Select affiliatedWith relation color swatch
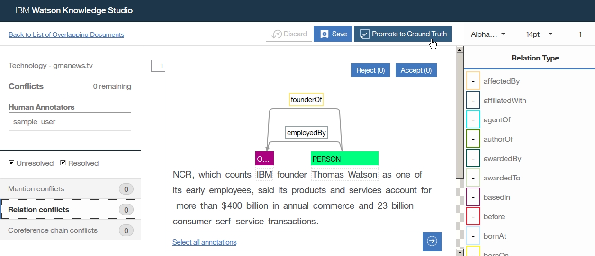595x256 pixels. click(473, 100)
